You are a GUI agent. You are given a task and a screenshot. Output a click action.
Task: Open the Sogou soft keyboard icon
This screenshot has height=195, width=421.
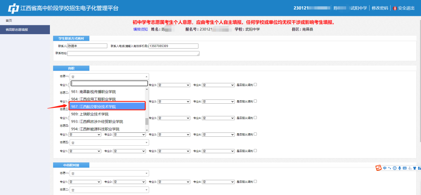(405, 168)
